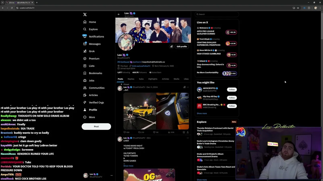The image size is (323, 181).
Task: Click the Profile person icon
Action: (85, 110)
